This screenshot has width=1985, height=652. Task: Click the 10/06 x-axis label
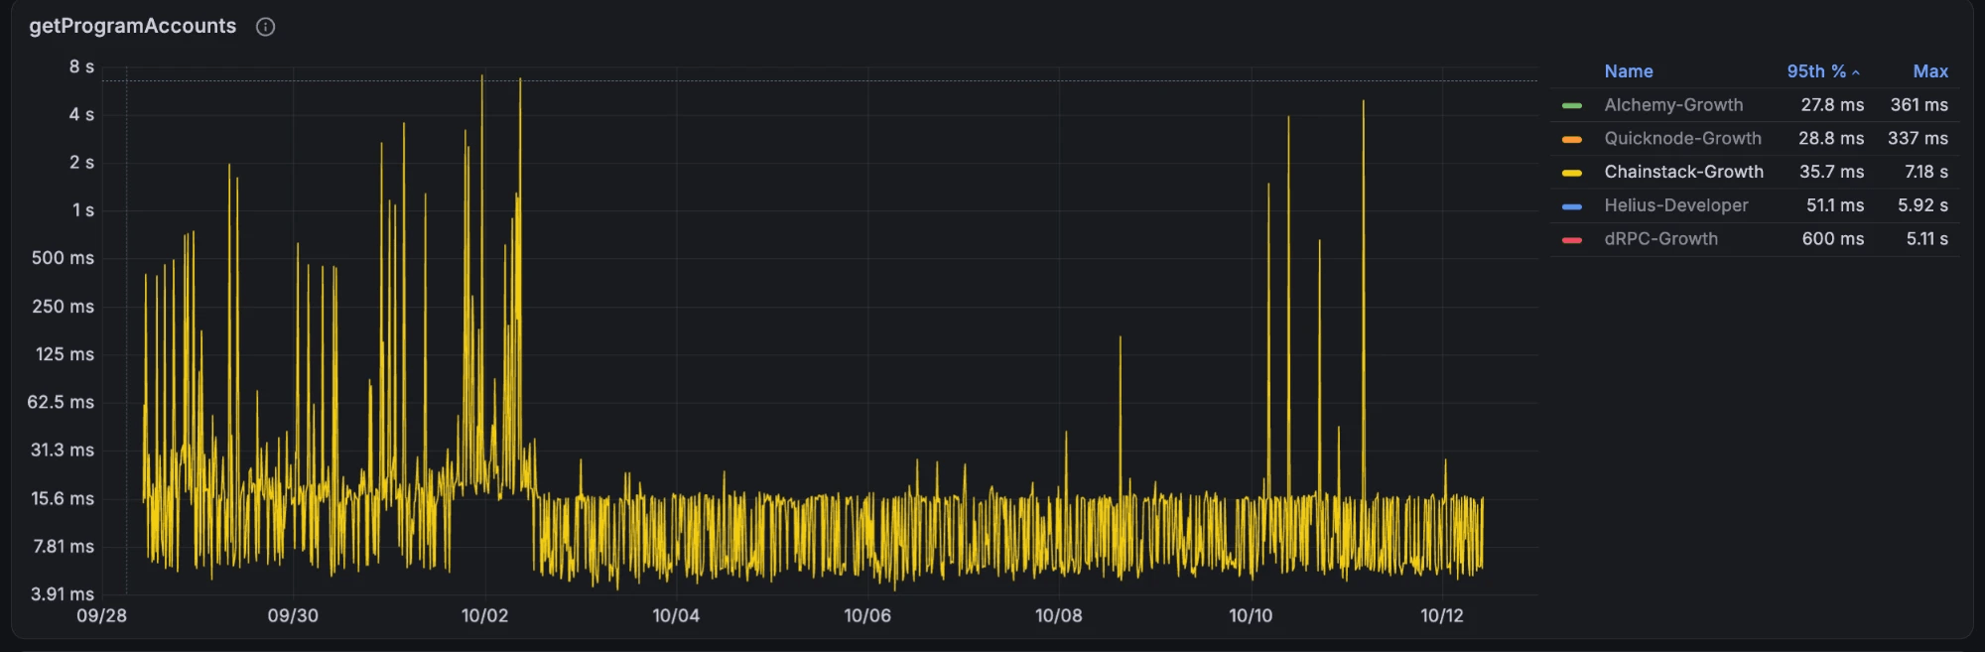coord(867,615)
